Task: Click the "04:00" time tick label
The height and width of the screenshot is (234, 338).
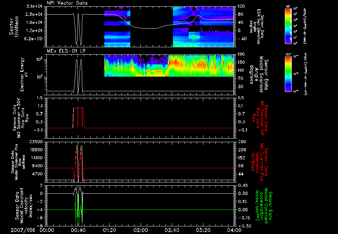Action: pos(234,230)
